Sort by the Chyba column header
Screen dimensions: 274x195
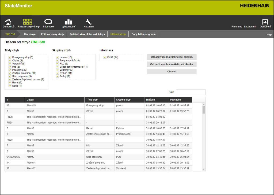[55, 100]
